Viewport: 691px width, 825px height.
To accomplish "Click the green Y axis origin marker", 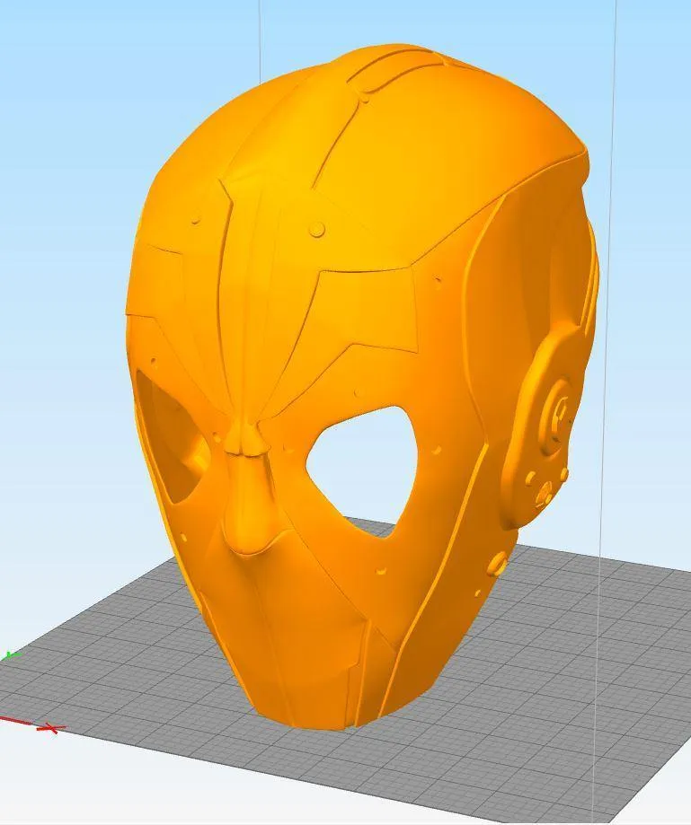I will (11, 655).
